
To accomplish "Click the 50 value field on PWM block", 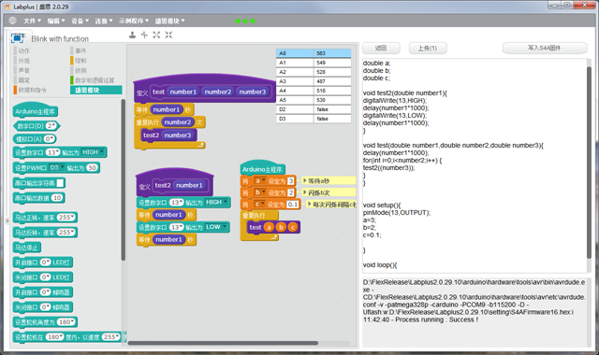I will click(92, 167).
